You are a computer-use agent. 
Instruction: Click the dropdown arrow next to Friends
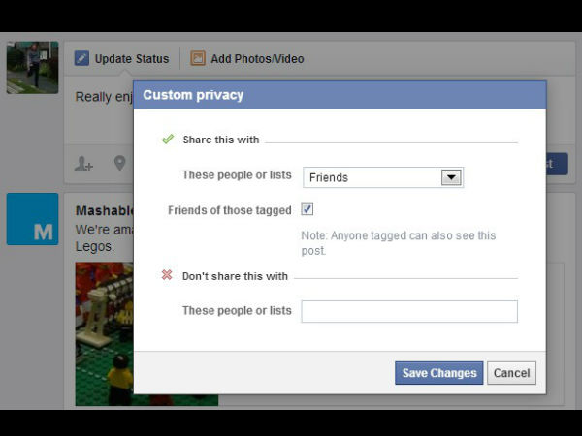[451, 177]
